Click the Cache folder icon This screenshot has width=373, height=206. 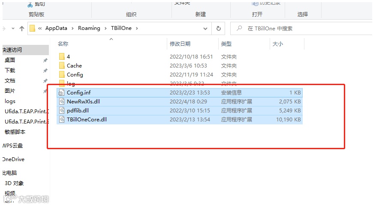[x=62, y=66]
